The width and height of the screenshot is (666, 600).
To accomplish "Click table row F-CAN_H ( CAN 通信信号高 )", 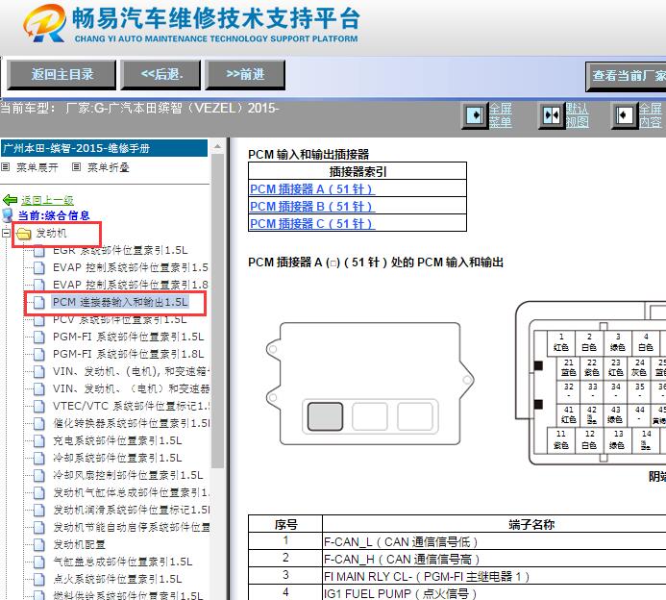I will [x=457, y=560].
